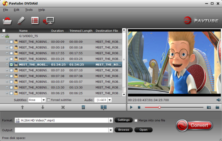Open the Format profile dropdown
Viewport: 222px width, 141px height.
(x=111, y=120)
